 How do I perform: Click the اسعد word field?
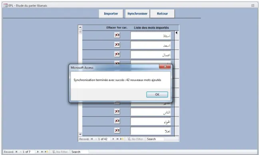[x=151, y=45]
